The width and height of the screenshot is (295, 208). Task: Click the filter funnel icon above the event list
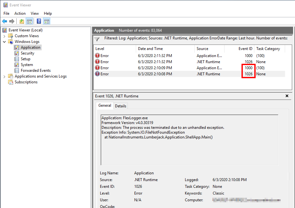(97, 39)
